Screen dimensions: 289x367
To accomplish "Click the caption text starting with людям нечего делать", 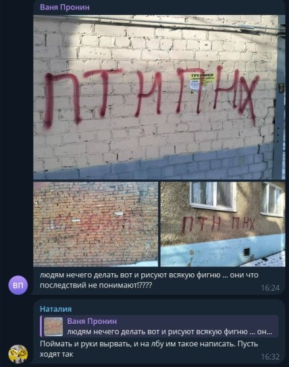I will point(149,280).
